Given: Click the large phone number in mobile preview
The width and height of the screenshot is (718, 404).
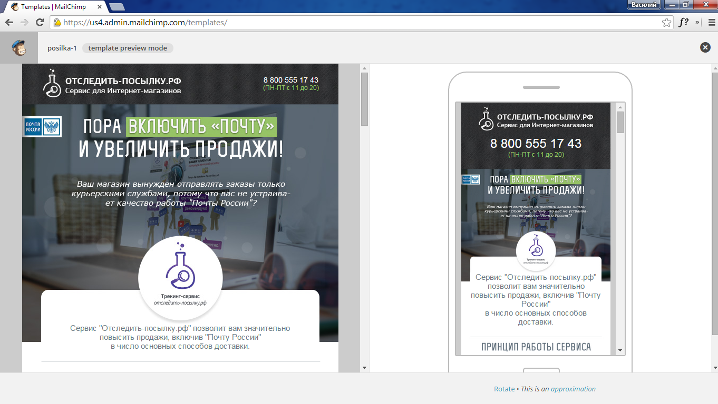Looking at the screenshot, I should [x=536, y=143].
